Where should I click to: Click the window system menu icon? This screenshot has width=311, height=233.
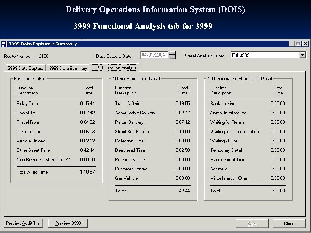(4, 44)
